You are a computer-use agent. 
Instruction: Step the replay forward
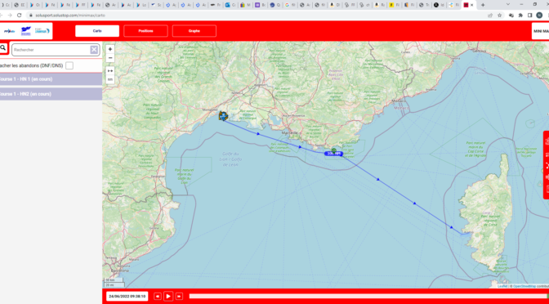click(179, 297)
